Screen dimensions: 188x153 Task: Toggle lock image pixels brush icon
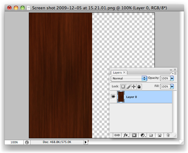128,86
